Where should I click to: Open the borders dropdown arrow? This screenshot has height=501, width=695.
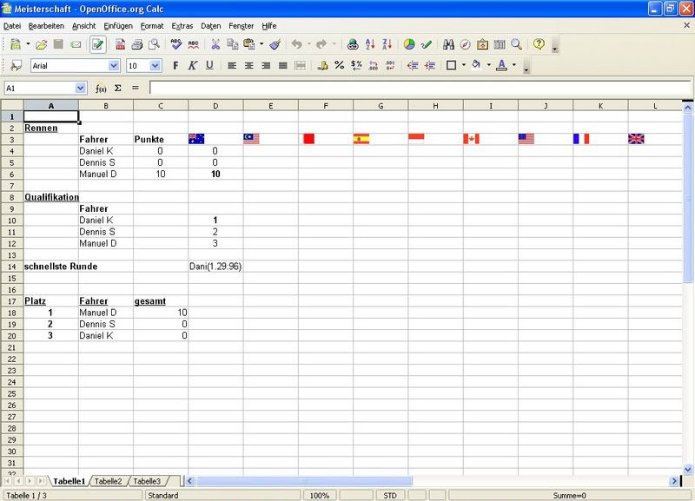[x=464, y=65]
